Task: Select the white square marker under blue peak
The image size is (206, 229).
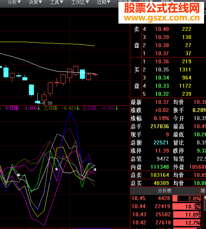Action: coord(57,169)
